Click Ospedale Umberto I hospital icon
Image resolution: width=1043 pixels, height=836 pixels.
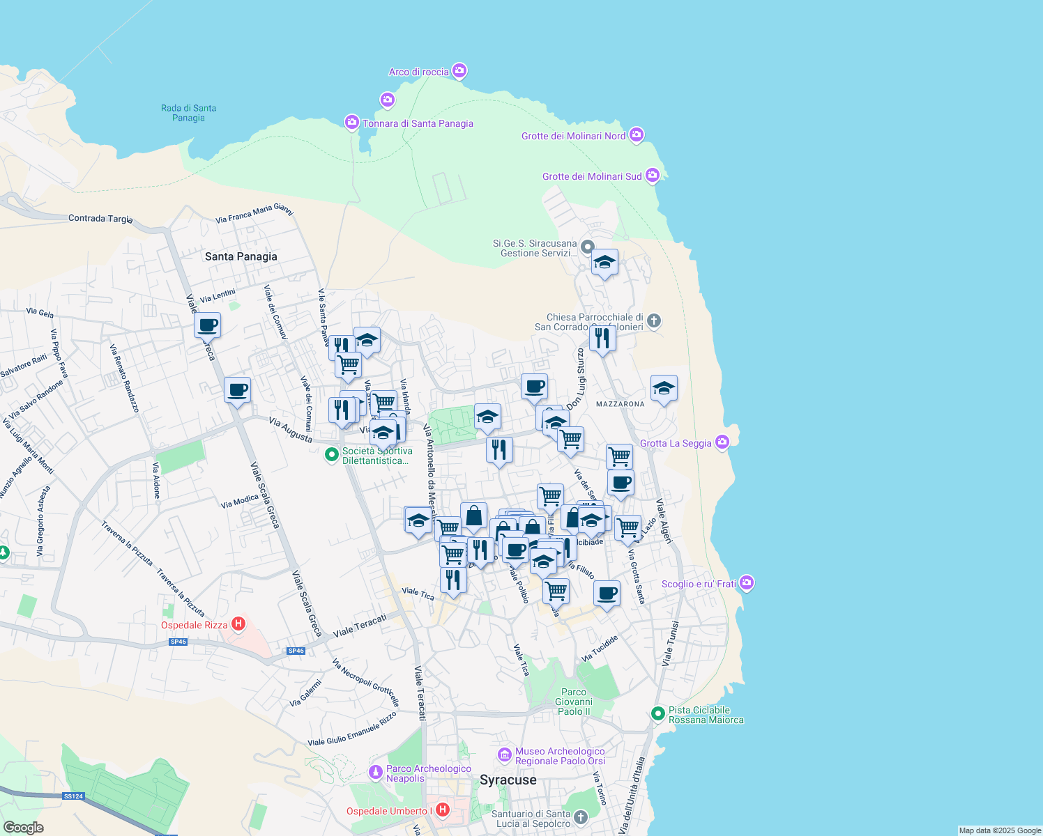[x=442, y=810]
